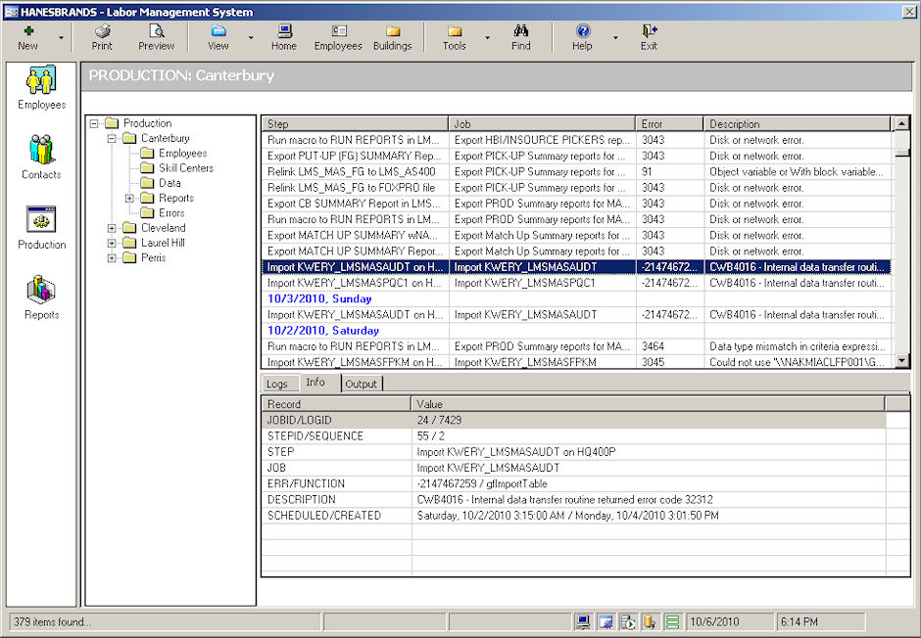
Task: Select Reports in the left sidebar
Action: [41, 297]
